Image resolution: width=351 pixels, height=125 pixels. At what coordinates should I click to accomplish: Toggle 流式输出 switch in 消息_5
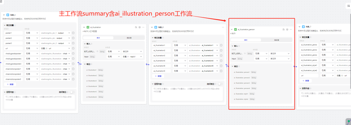click(72, 92)
